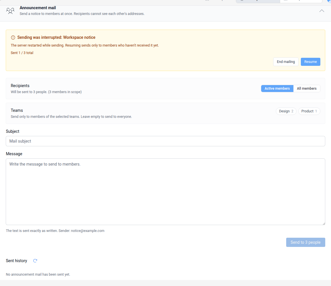Click into the Message text area
Screen dimensions: 331x286
point(165,192)
